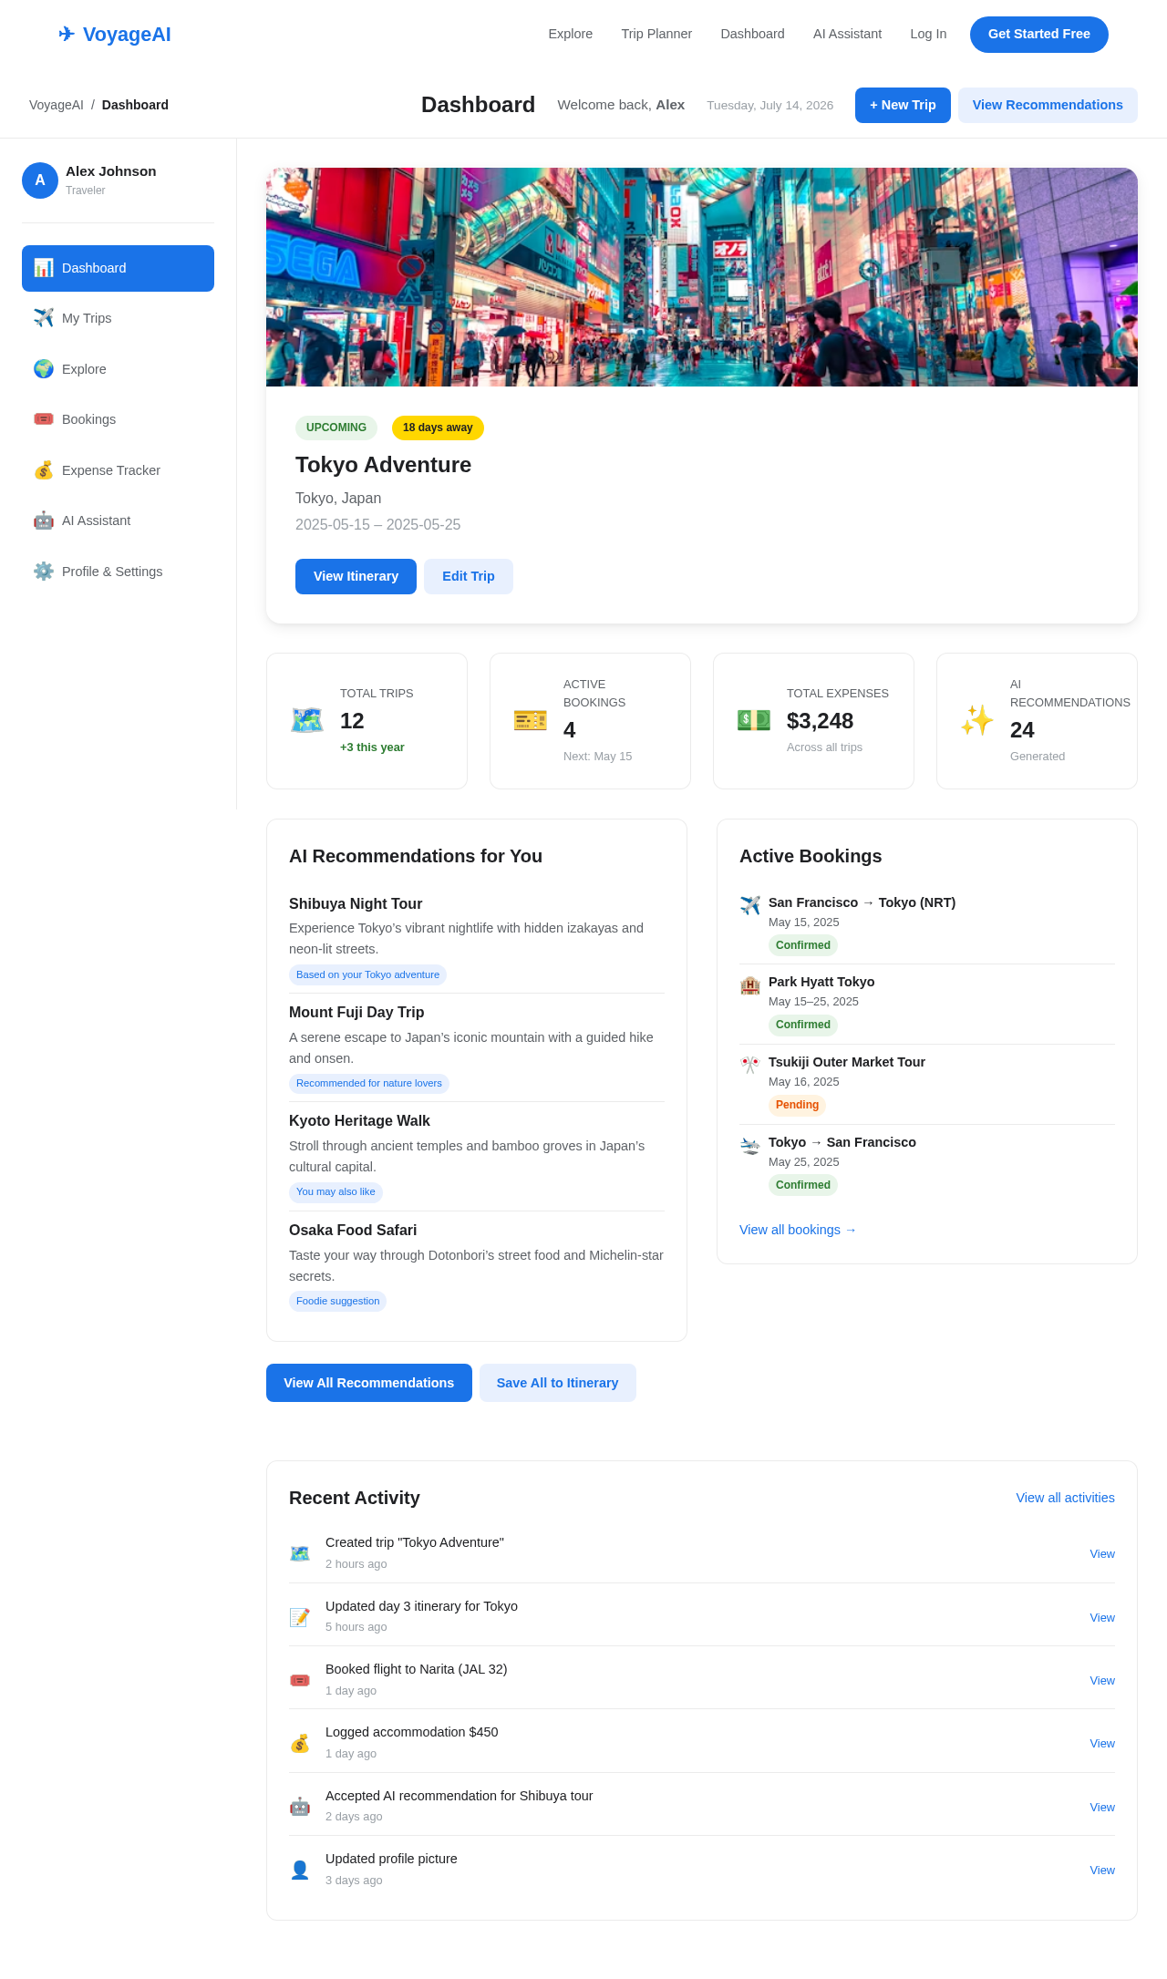Click the Pending status badge on Tsukiji tour
This screenshot has width=1167, height=1979.
click(797, 1105)
